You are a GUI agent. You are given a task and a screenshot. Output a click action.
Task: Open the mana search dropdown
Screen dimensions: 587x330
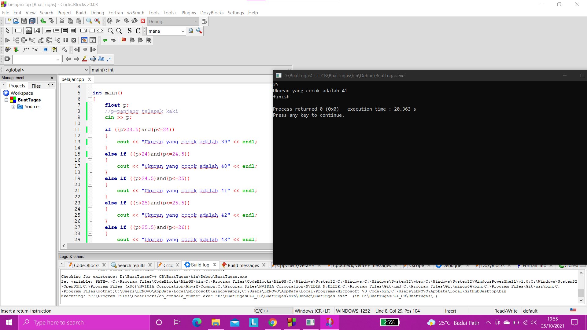point(183,31)
